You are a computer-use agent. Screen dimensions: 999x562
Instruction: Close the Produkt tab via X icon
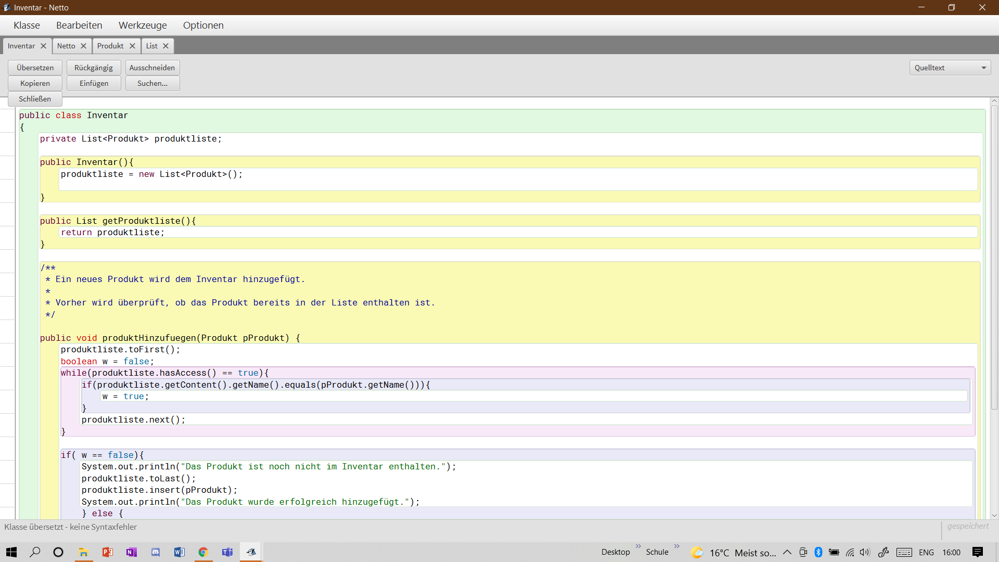click(x=132, y=46)
